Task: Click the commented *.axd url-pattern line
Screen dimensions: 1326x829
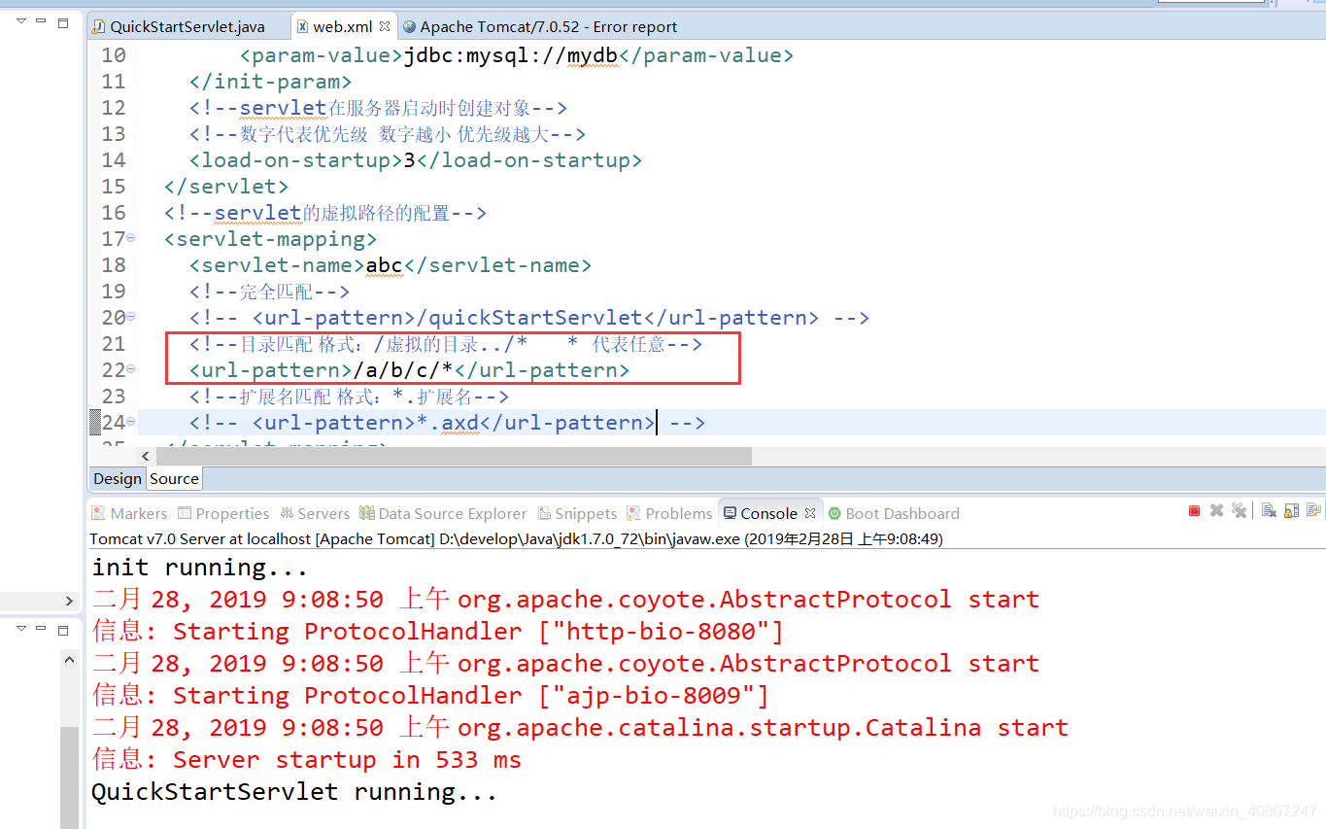Action: point(447,422)
